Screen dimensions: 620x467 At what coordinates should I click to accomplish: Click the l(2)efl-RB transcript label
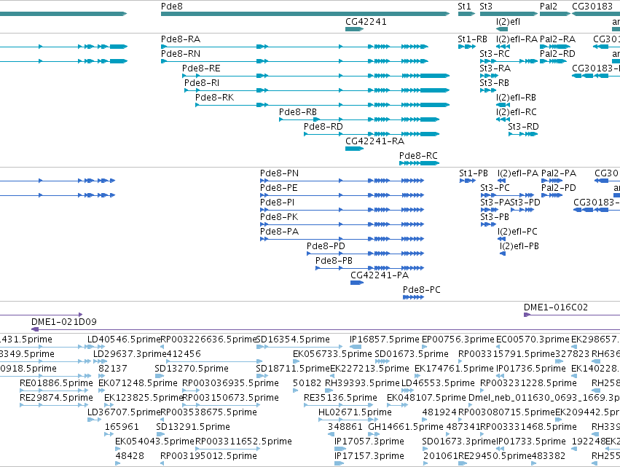(516, 98)
